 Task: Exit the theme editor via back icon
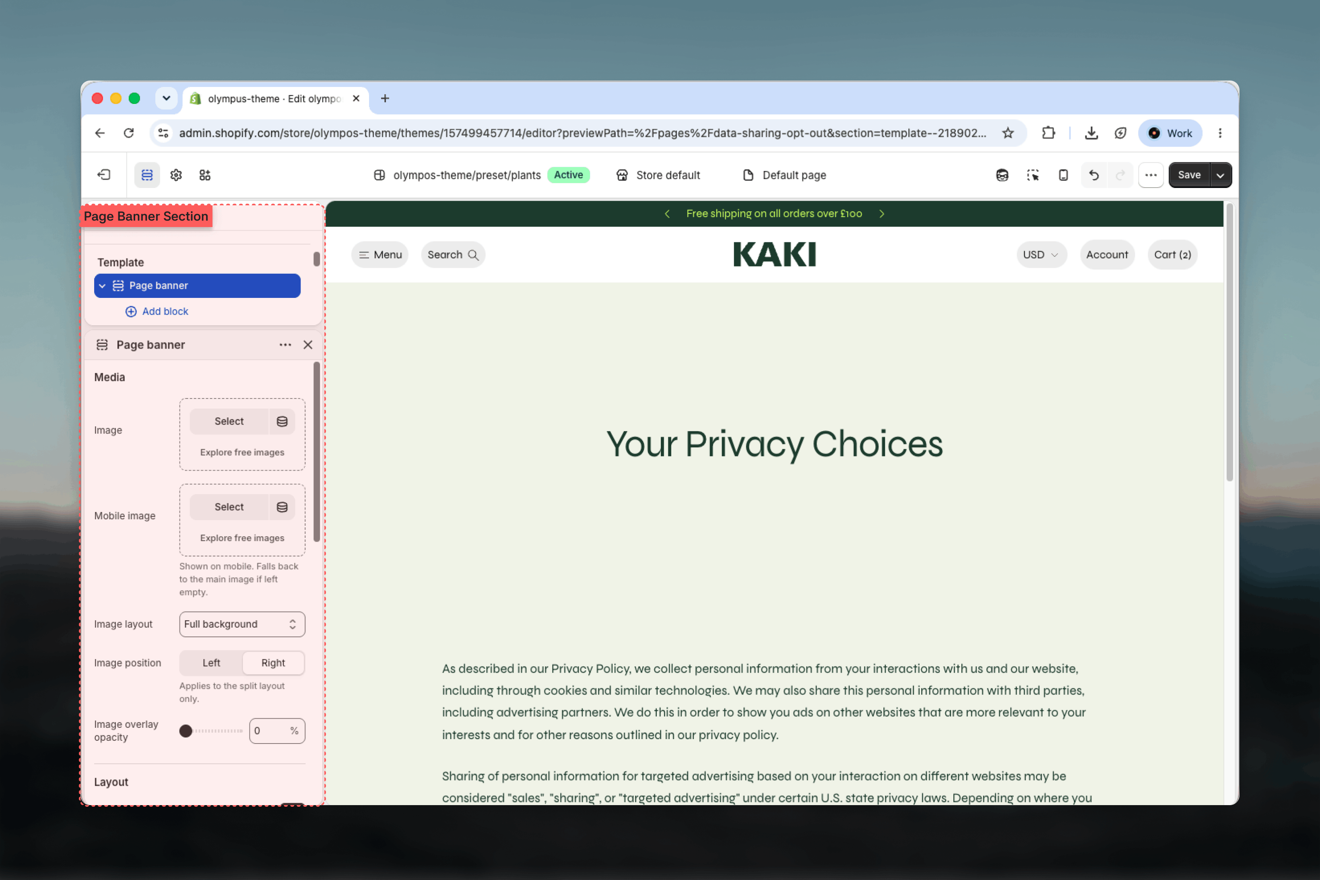click(104, 175)
